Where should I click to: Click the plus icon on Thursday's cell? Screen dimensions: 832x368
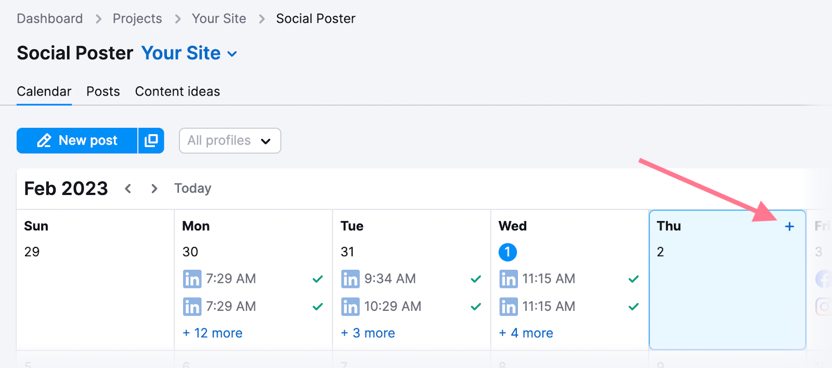[789, 226]
